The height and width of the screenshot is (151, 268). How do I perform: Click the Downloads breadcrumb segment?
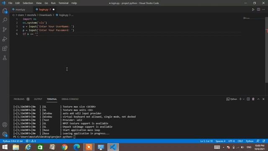pos(46,15)
